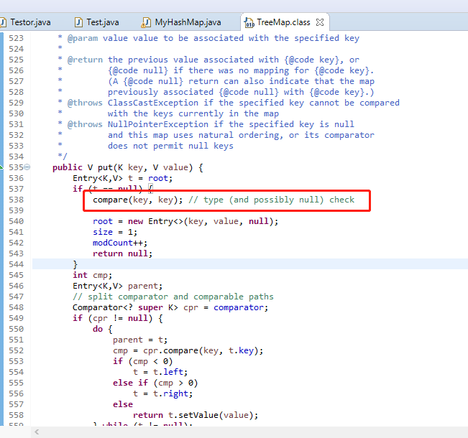Screen dimensions: 468x438
Task: Click the MyHashMap.java file icon
Action: (146, 22)
